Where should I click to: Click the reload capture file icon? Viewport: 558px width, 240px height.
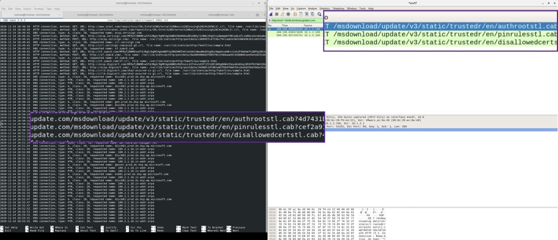pos(313,14)
